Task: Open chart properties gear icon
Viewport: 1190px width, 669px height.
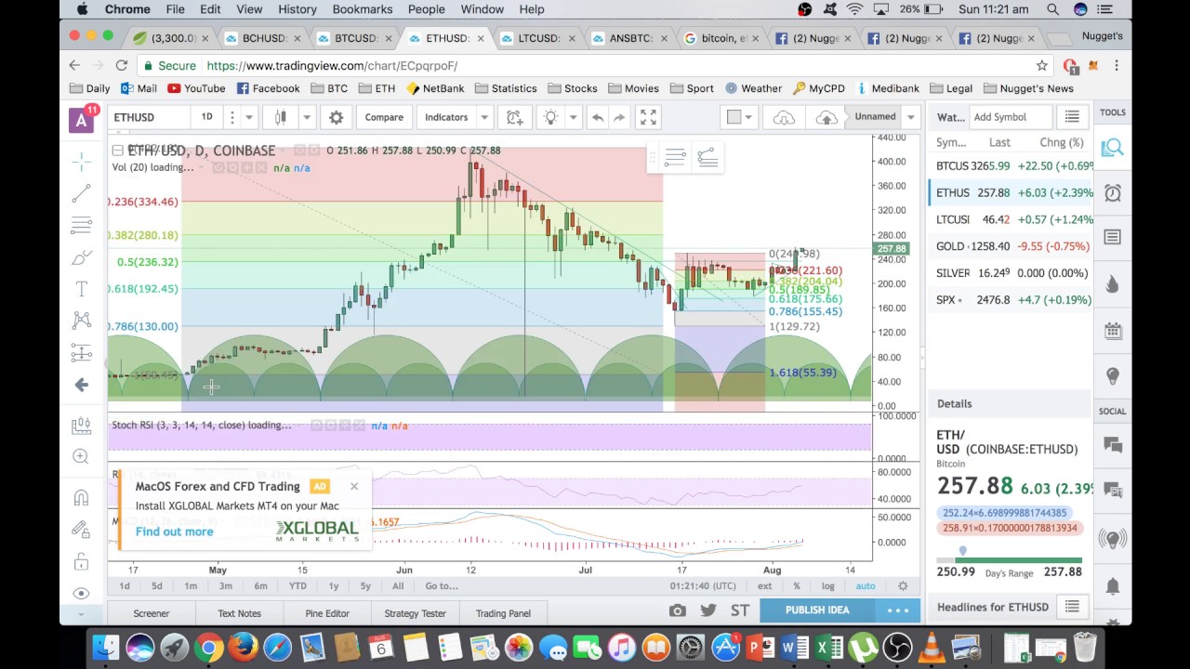Action: (337, 117)
